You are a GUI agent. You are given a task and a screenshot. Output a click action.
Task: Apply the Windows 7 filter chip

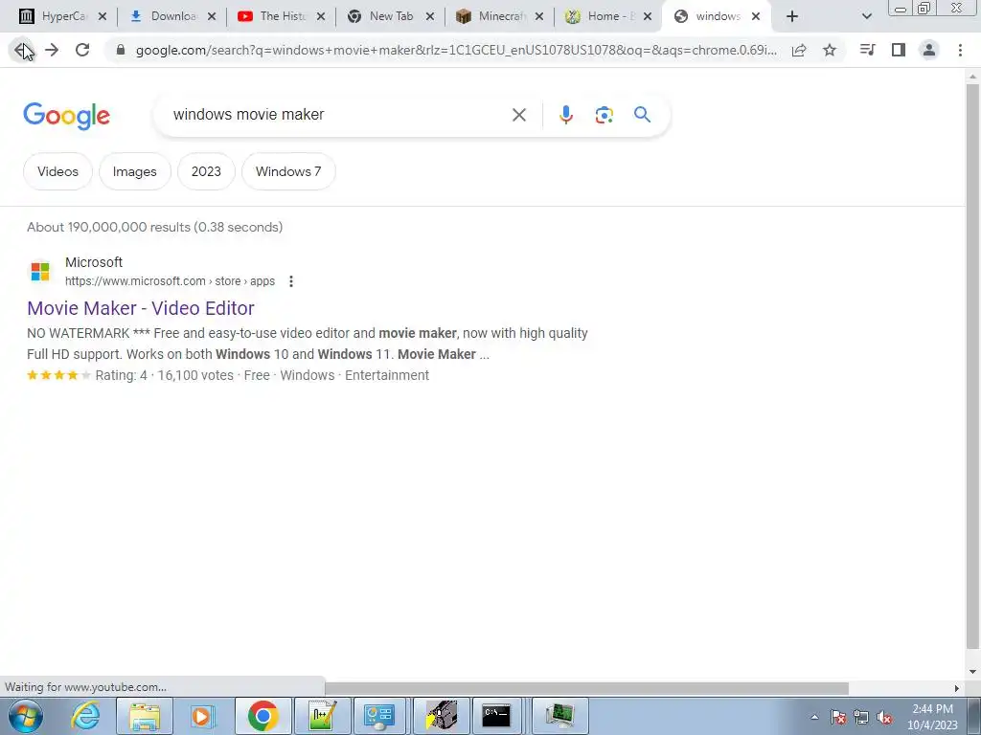[x=288, y=171]
